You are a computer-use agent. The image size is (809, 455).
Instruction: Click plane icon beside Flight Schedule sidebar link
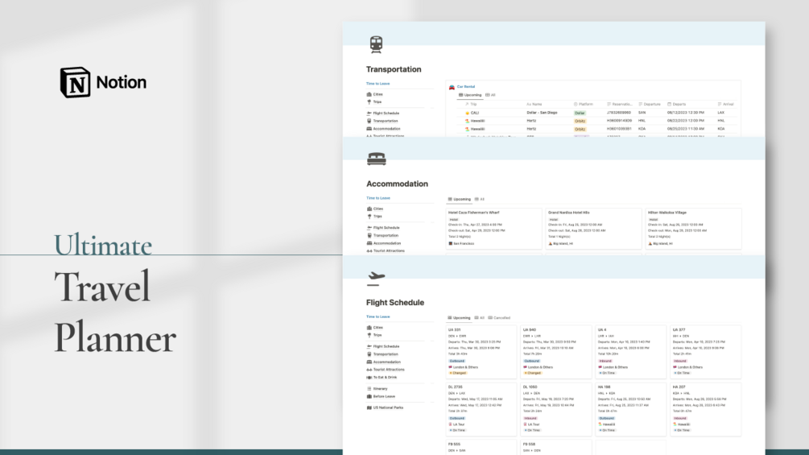(x=369, y=346)
